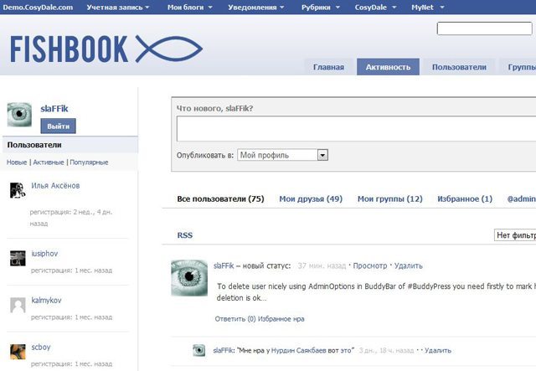Open the CosyDale dropdown menu

(x=375, y=8)
